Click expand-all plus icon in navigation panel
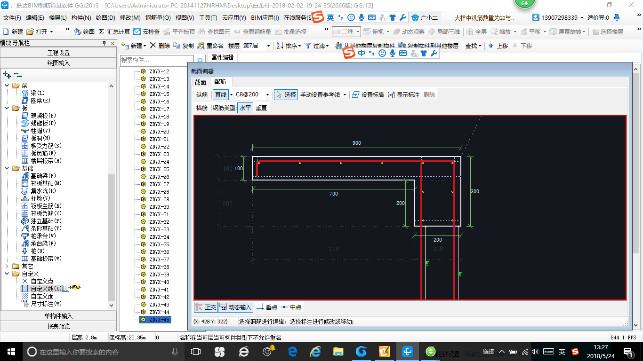The height and width of the screenshot is (361, 643). (7, 74)
